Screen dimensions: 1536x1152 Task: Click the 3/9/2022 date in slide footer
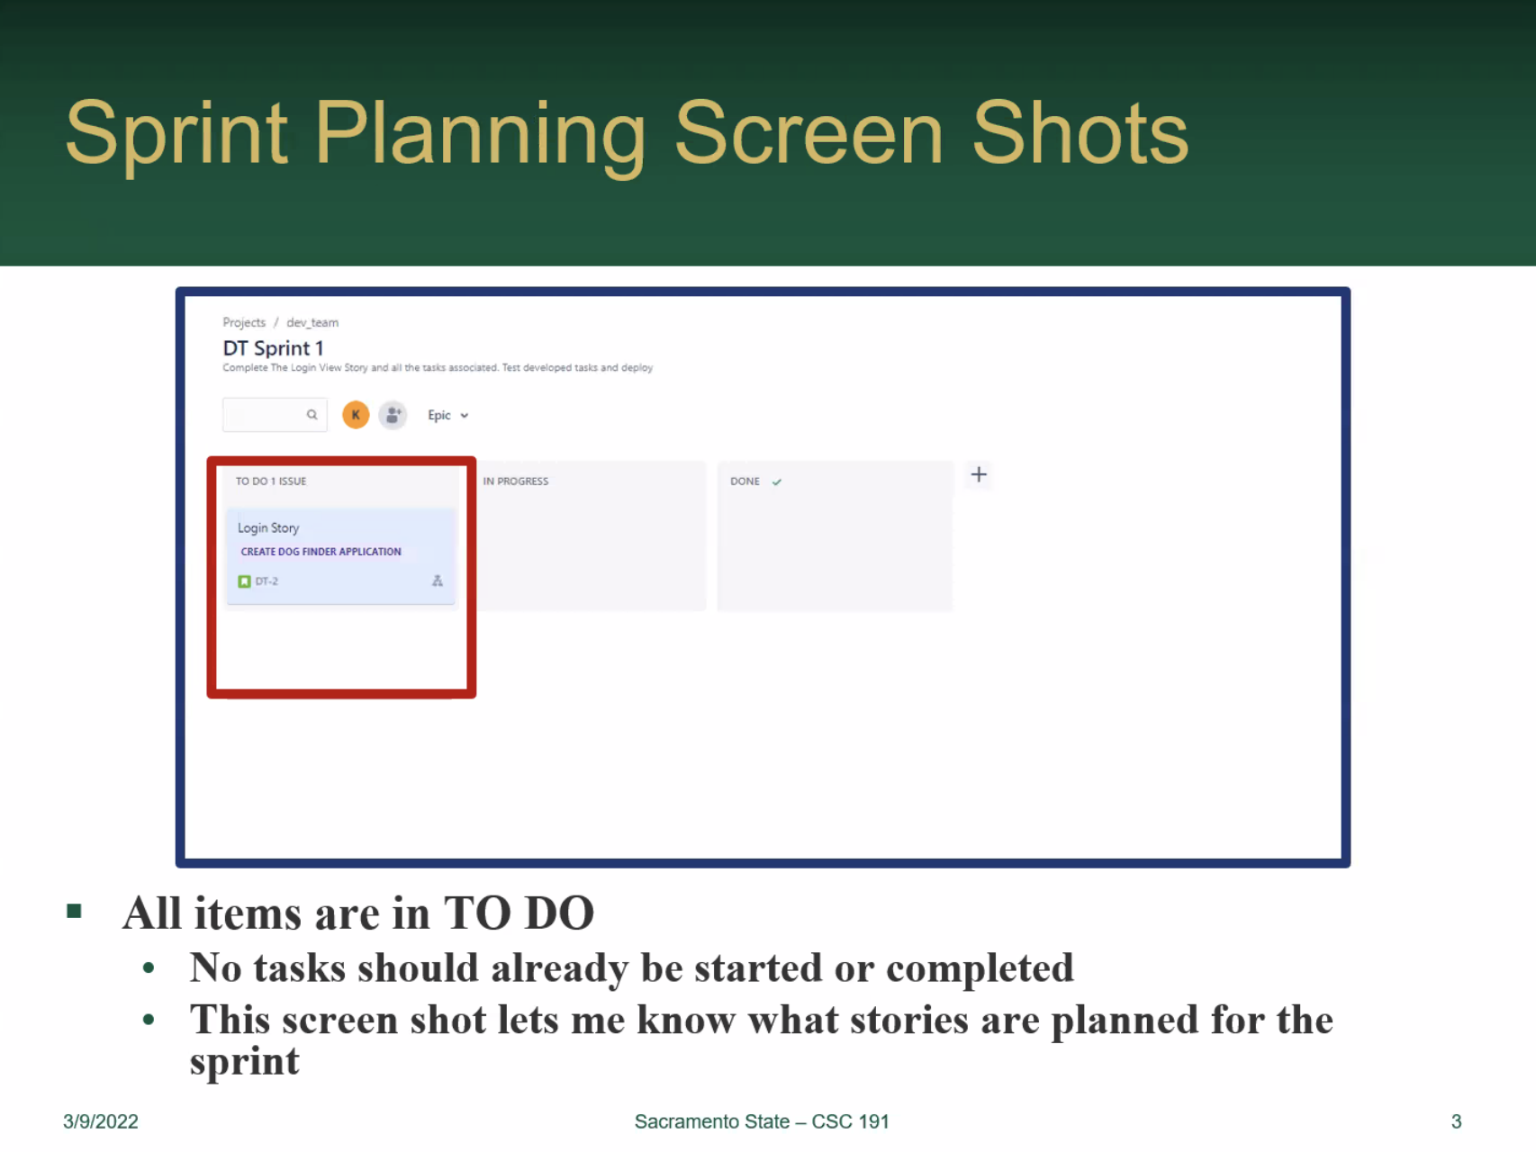(101, 1121)
